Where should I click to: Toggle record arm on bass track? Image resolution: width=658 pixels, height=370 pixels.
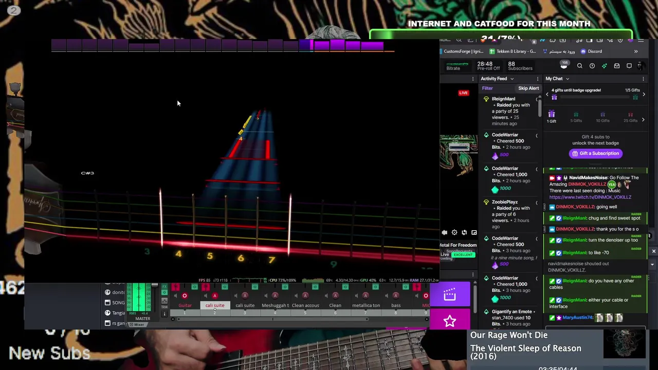(396, 295)
